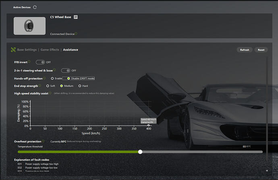
Task: Click the Connected Device status text
Action: tap(62, 34)
